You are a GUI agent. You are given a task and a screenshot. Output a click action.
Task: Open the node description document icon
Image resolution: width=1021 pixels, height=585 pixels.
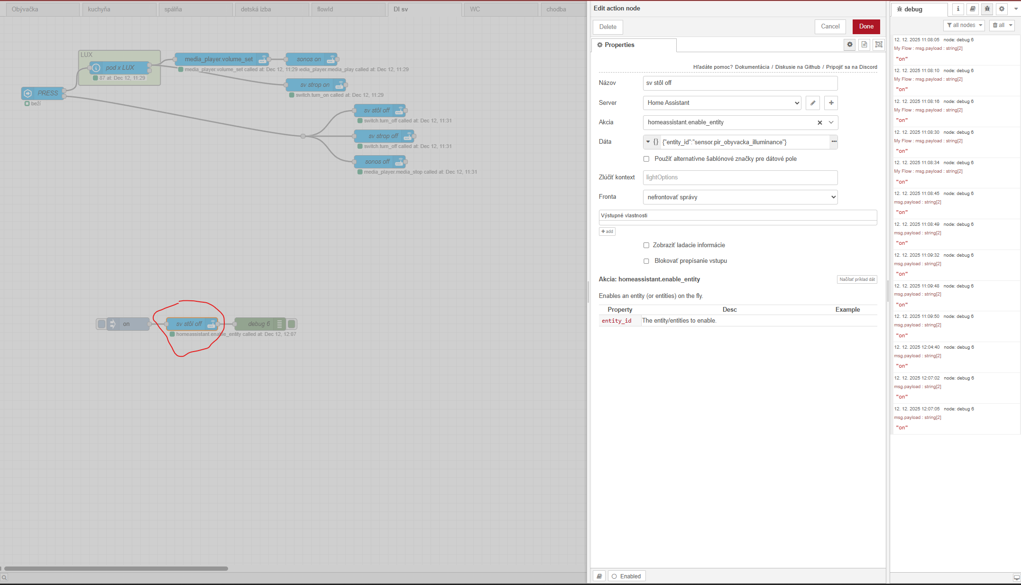pos(864,45)
